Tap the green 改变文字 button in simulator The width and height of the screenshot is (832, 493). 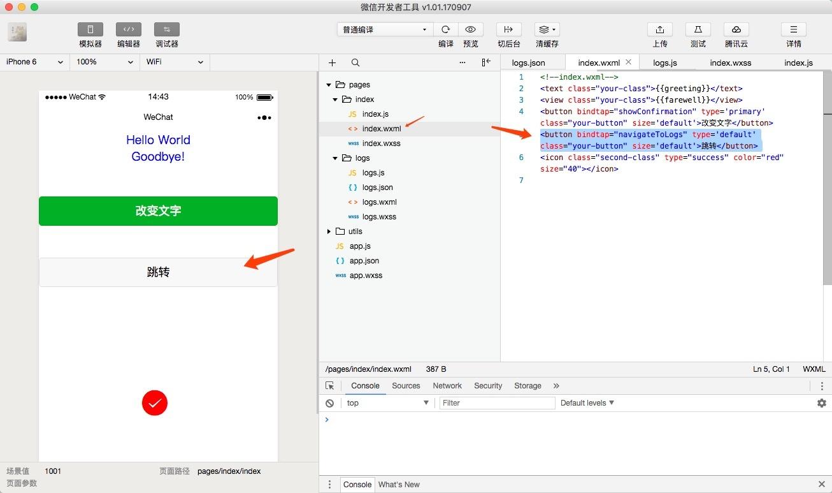[158, 211]
